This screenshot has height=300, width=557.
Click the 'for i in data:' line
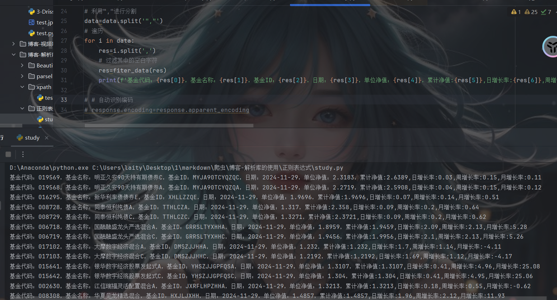[109, 41]
